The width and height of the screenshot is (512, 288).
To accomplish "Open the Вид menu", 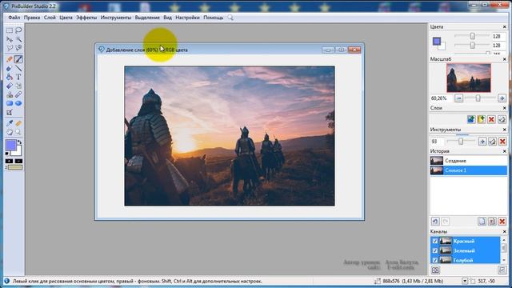I will (167, 18).
